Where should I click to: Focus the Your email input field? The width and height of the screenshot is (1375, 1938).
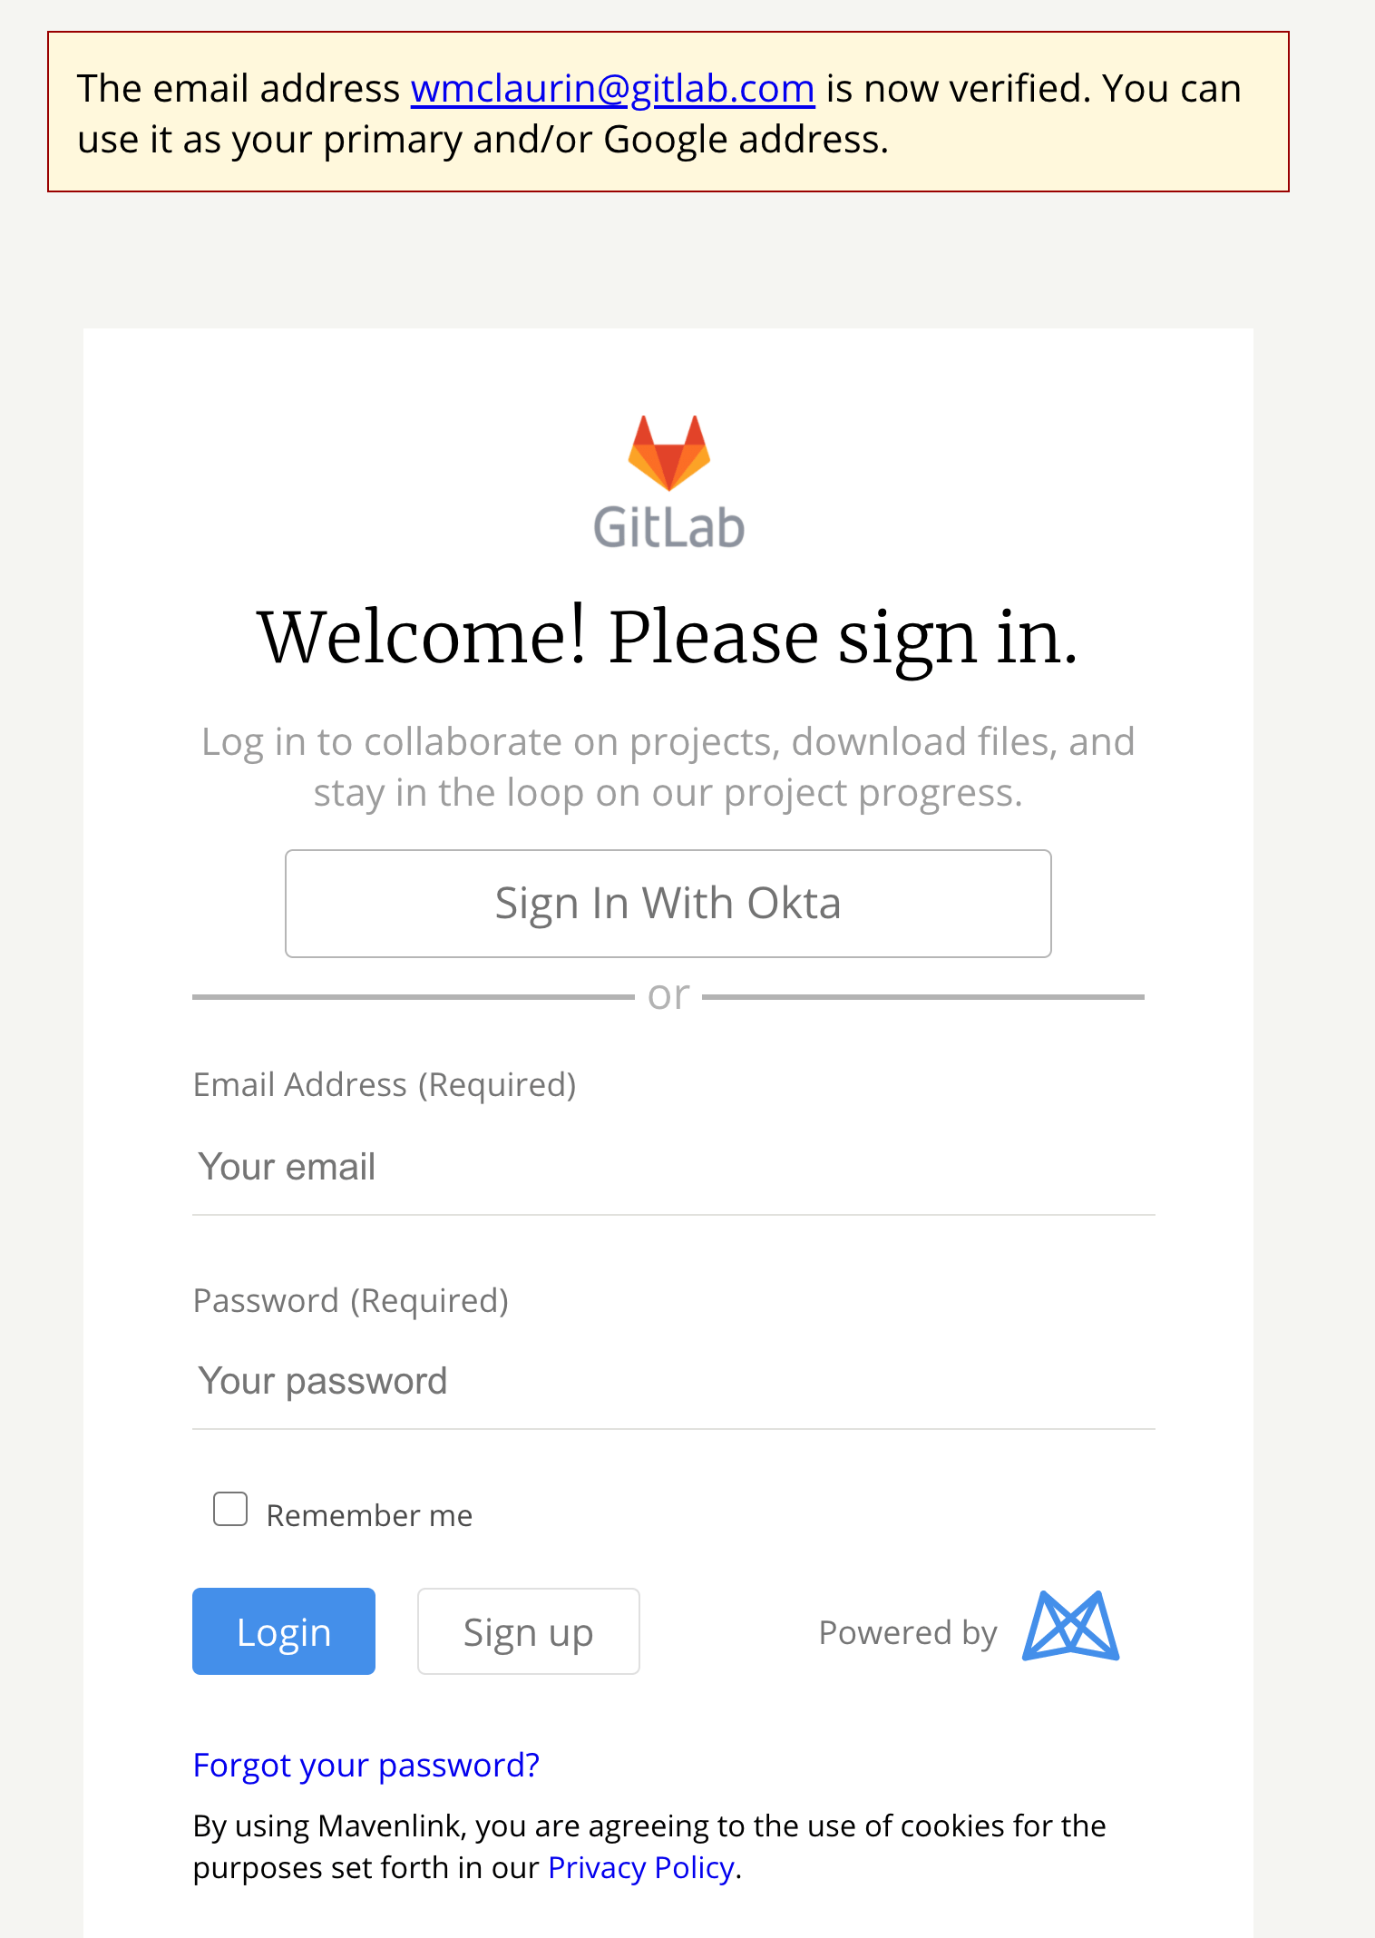pyautogui.click(x=673, y=1167)
